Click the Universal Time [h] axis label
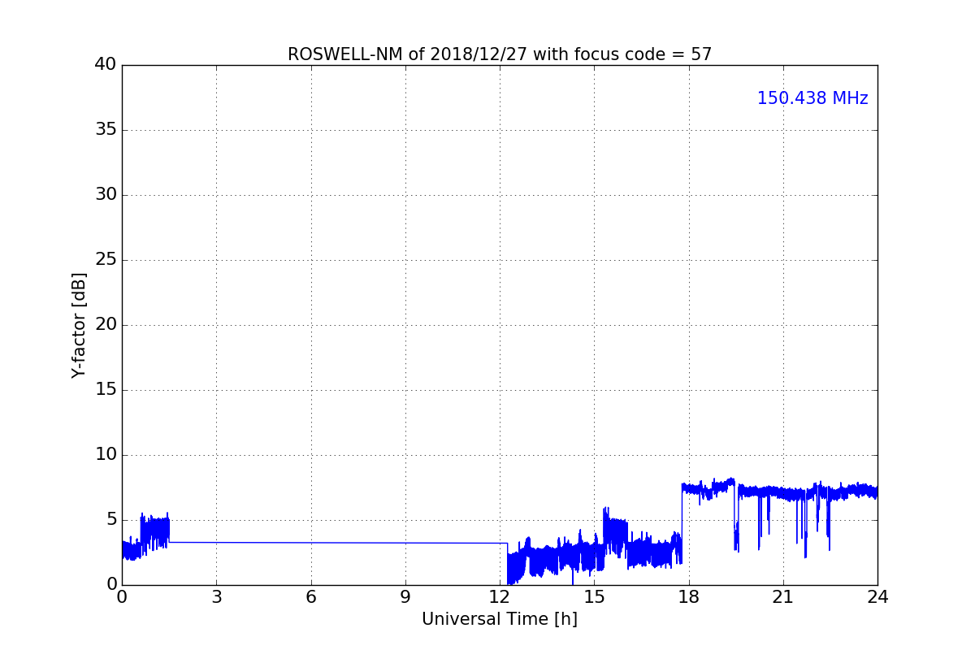The width and height of the screenshot is (975, 650). [x=500, y=619]
